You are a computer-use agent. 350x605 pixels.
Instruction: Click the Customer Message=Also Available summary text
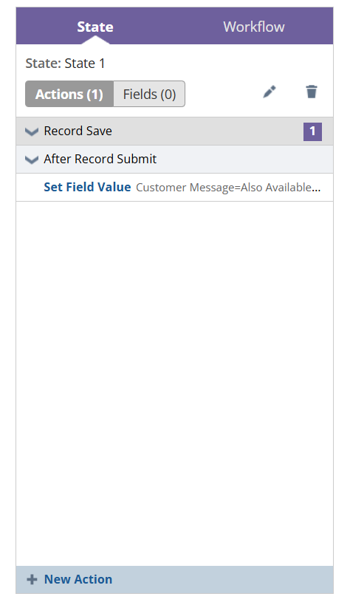pos(228,188)
